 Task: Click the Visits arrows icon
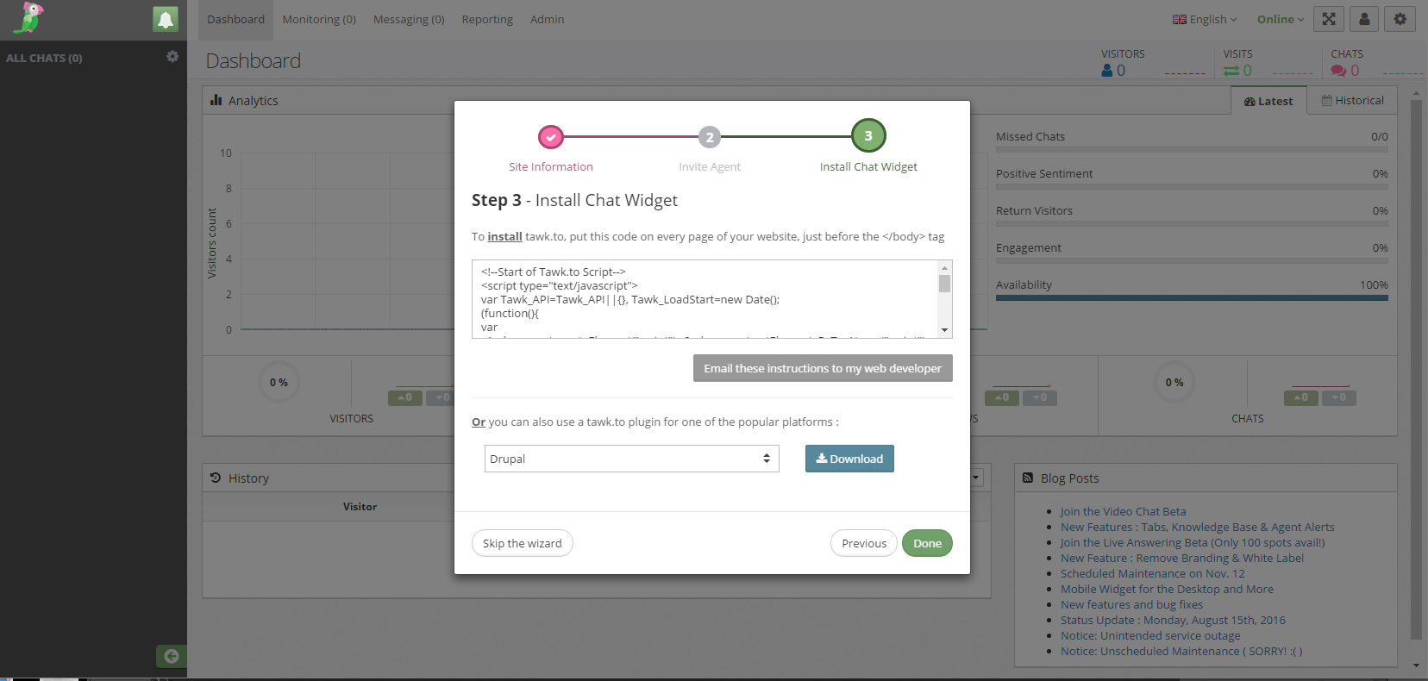(1231, 71)
